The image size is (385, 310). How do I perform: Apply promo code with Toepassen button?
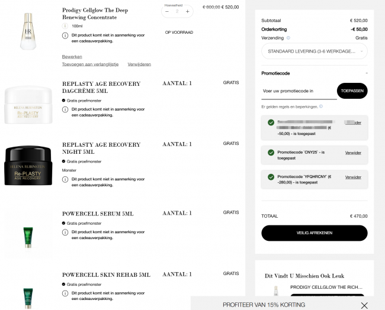coord(352,91)
